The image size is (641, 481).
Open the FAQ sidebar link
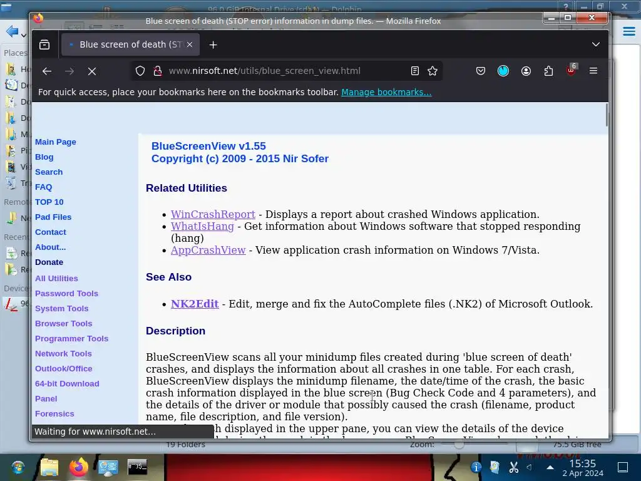(43, 187)
